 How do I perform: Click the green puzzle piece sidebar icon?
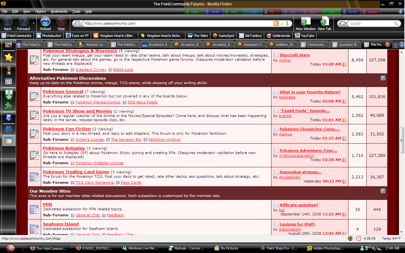(x=9, y=106)
